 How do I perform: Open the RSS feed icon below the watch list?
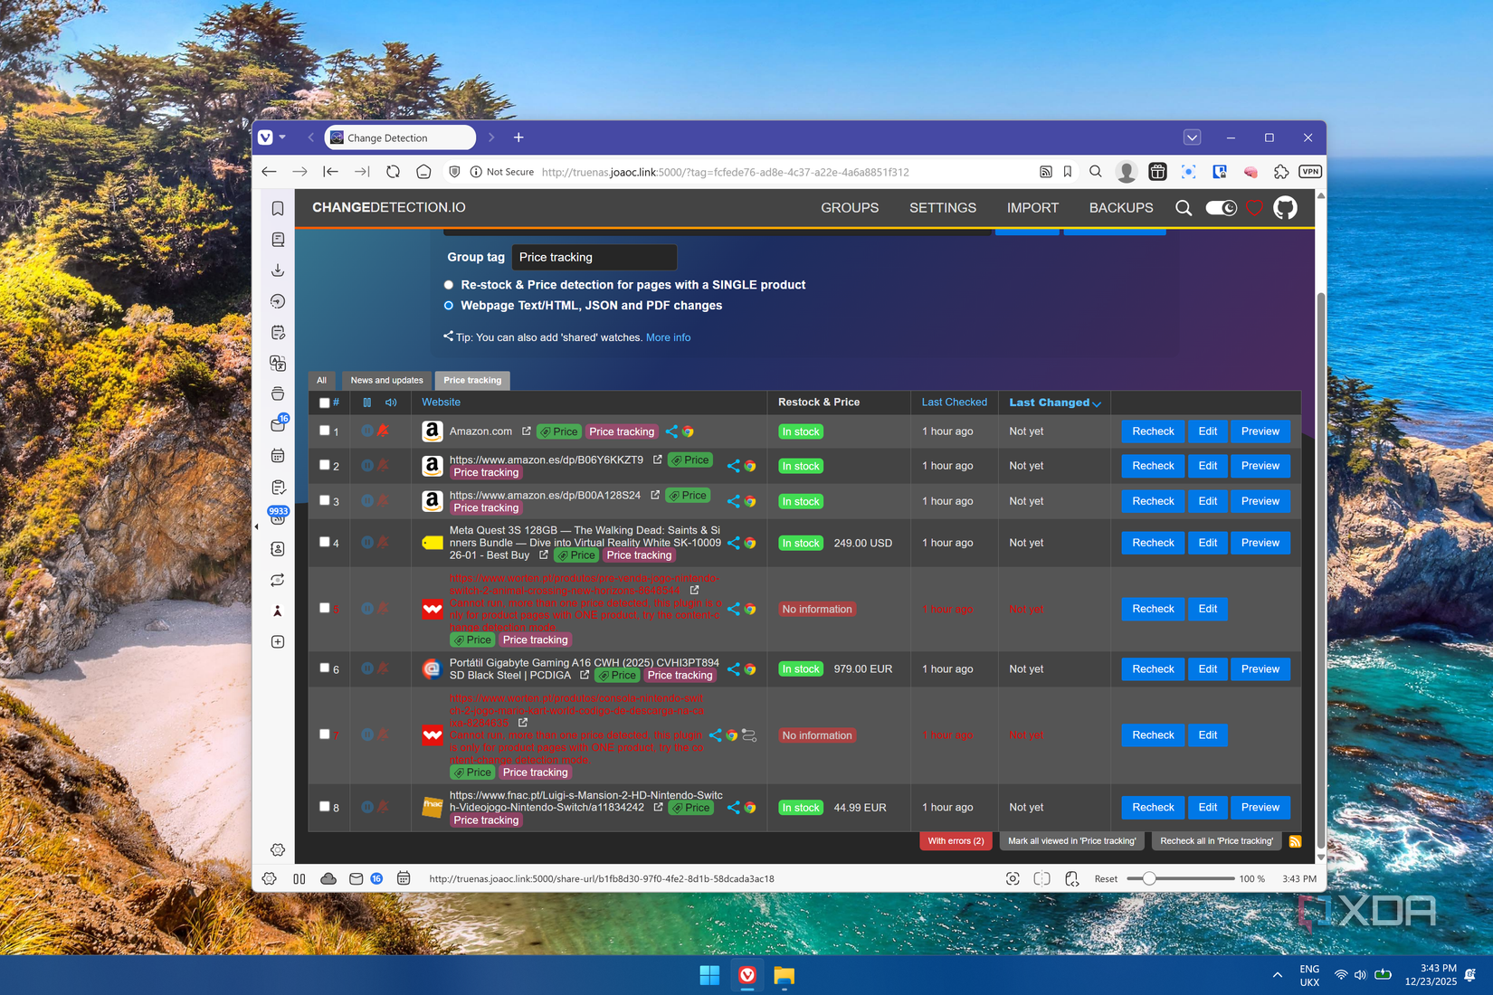coord(1295,841)
